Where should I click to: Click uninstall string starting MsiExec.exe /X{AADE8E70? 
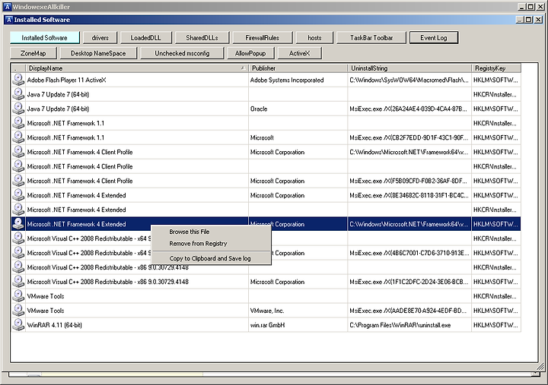pyautogui.click(x=408, y=311)
